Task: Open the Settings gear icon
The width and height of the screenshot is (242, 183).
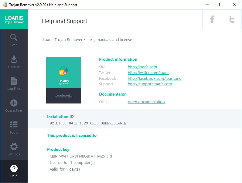Action: (14, 147)
